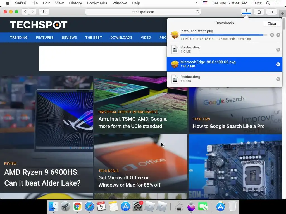Click the date and time in the menu bar

pos(230,3)
